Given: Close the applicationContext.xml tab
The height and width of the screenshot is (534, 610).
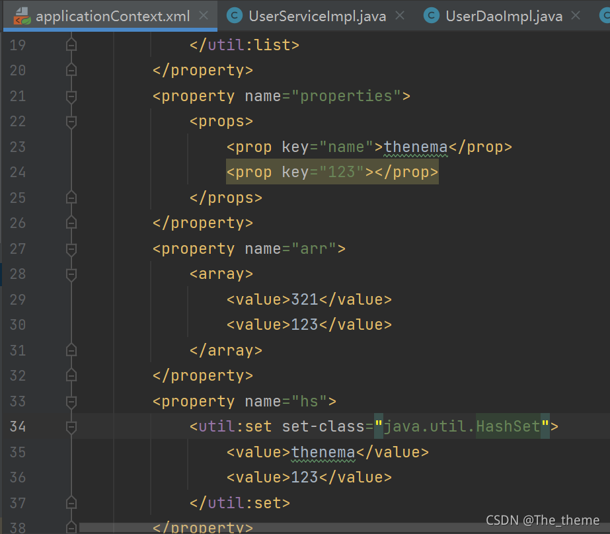Looking at the screenshot, I should click(x=204, y=16).
